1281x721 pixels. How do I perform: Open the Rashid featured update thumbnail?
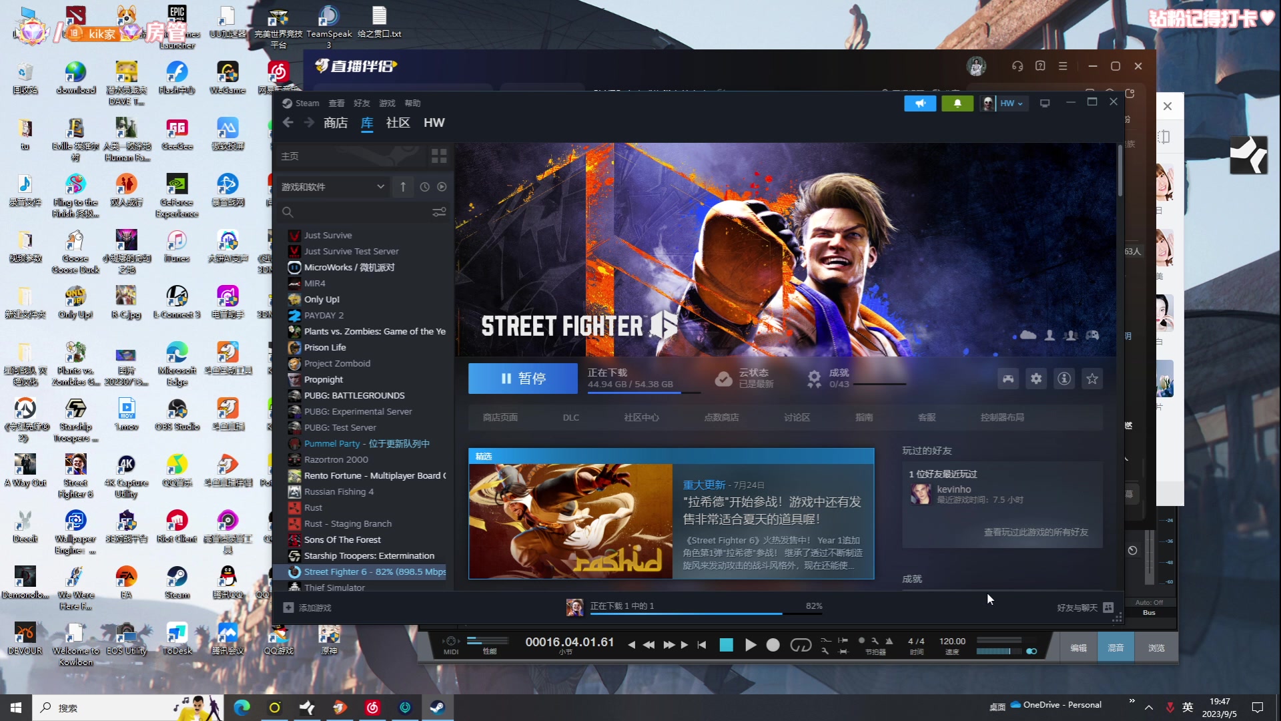(x=570, y=521)
